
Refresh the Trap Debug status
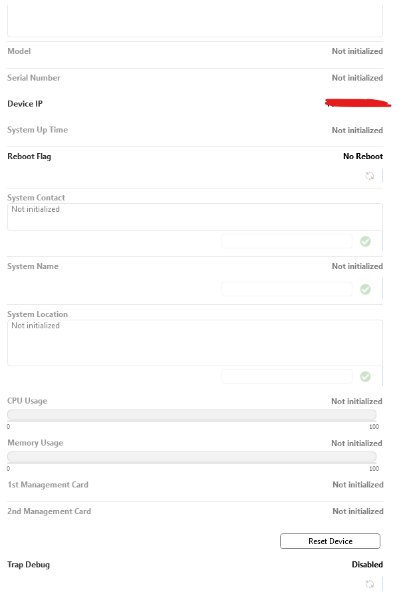coord(370,584)
